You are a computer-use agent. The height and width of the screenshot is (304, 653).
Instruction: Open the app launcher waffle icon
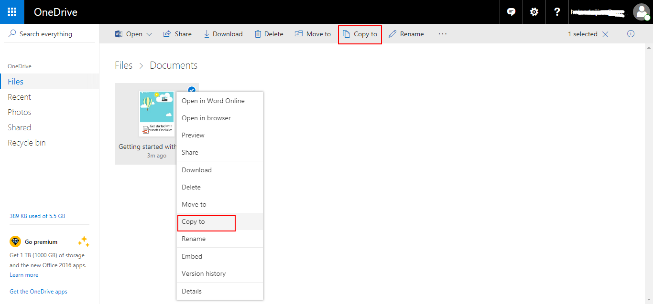[12, 12]
